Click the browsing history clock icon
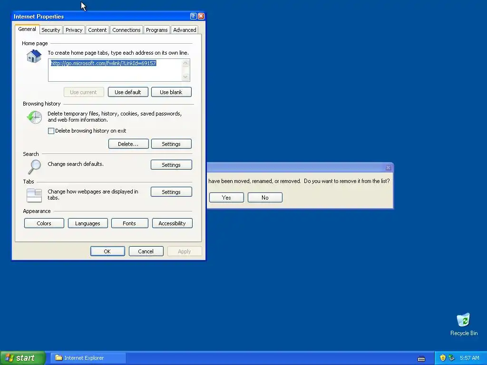Screen dimensions: 487x365 (x=34, y=117)
